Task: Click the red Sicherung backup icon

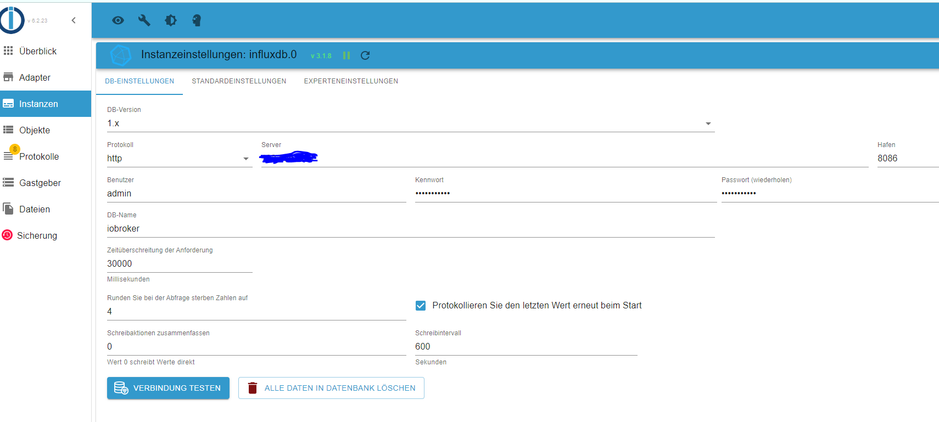Action: (x=7, y=235)
